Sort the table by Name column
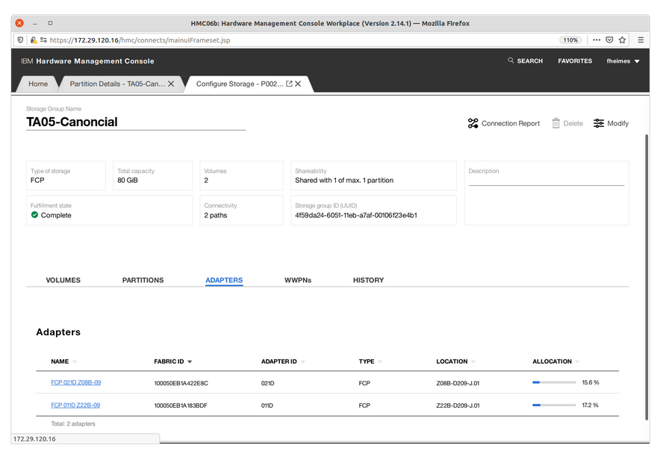Image resolution: width=666 pixels, height=460 pixels. click(x=60, y=361)
